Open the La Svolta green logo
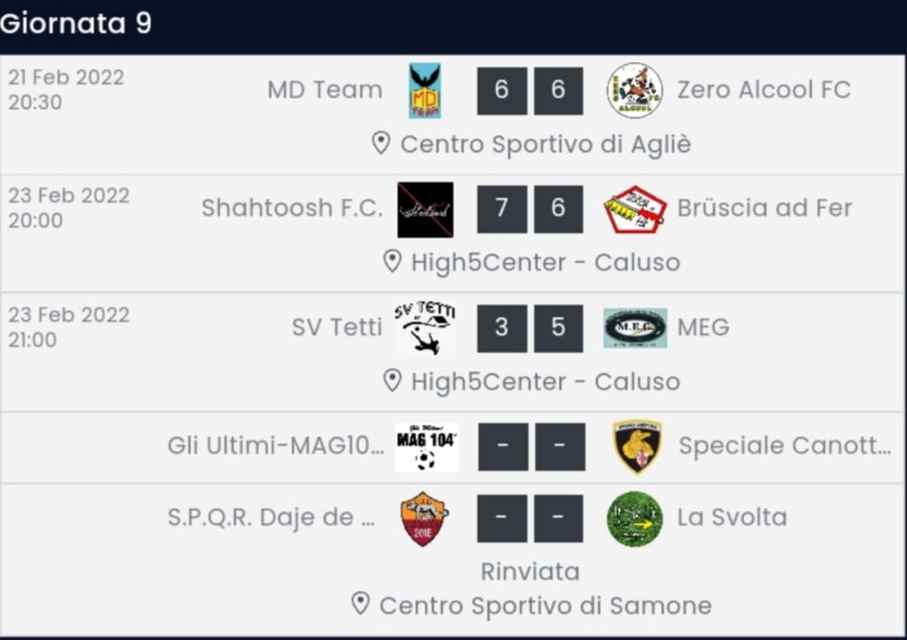The width and height of the screenshot is (907, 640). coord(635,518)
